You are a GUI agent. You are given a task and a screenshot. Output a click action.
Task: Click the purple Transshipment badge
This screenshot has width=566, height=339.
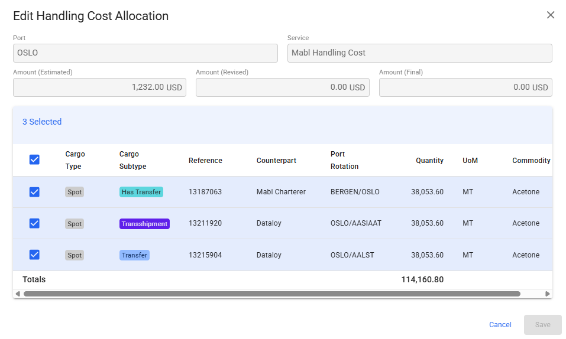click(x=144, y=224)
